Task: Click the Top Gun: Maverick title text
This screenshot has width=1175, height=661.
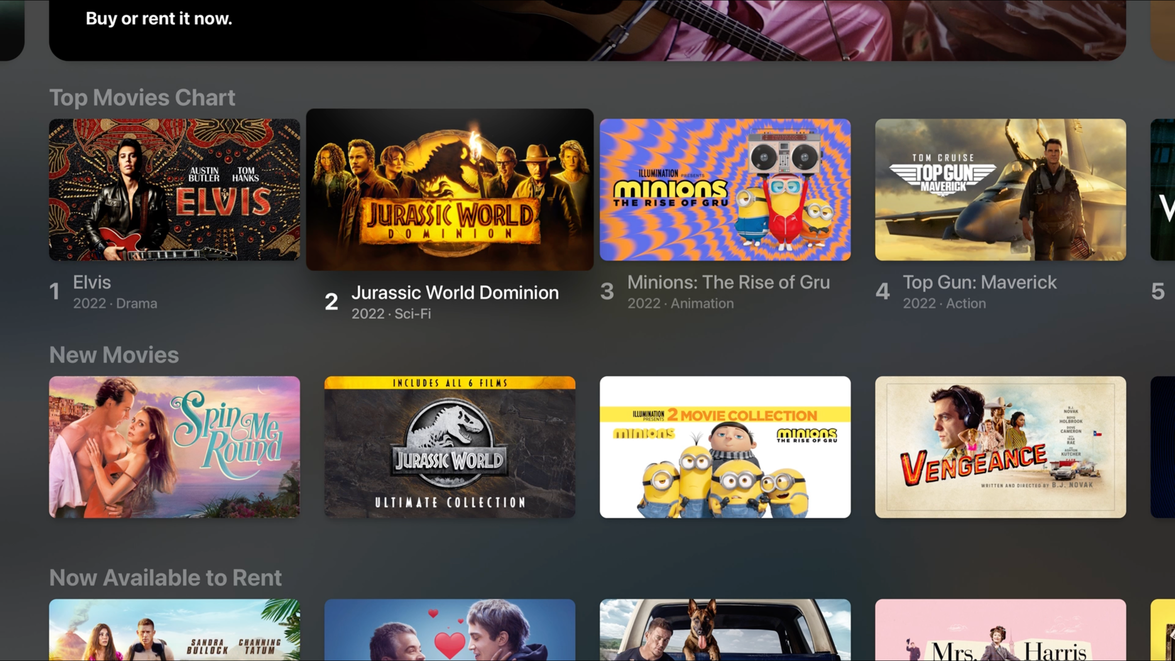Action: pos(980,282)
